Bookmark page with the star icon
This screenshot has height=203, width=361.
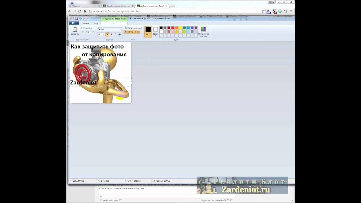coord(263,11)
